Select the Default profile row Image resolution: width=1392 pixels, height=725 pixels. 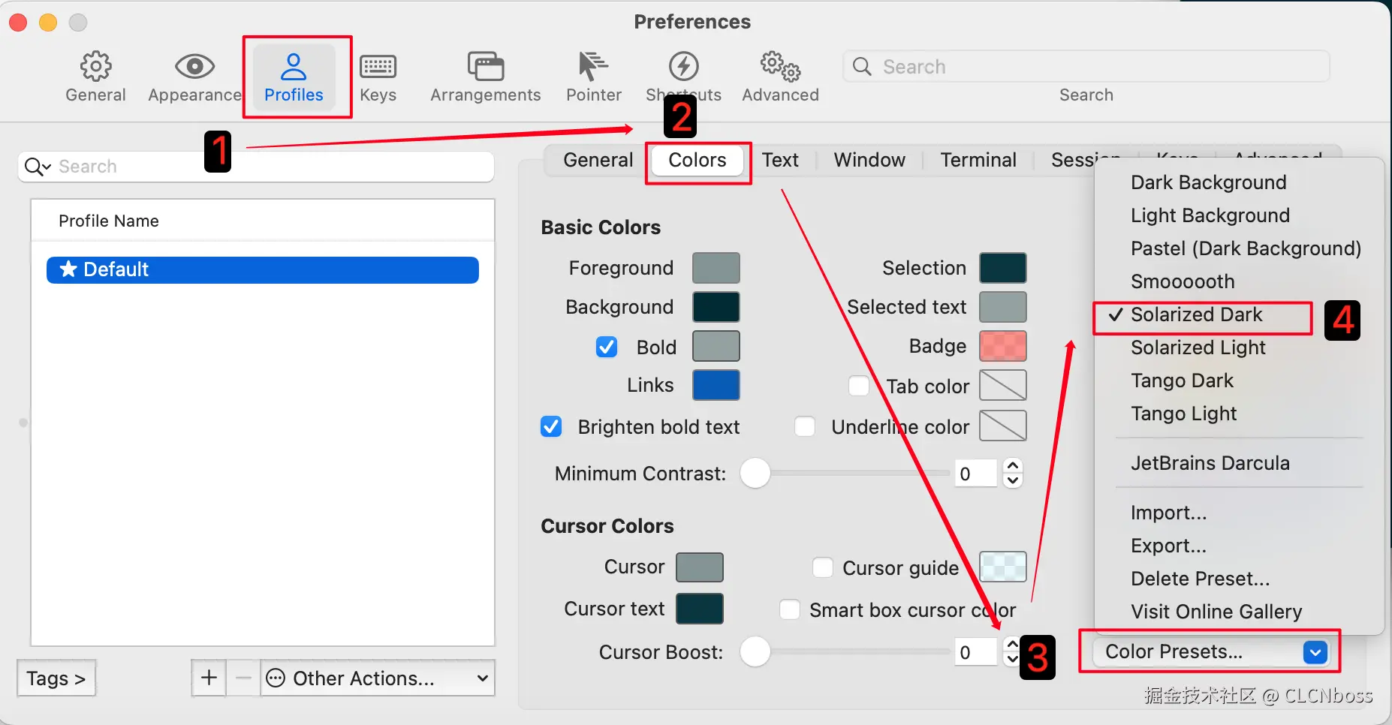click(x=263, y=269)
